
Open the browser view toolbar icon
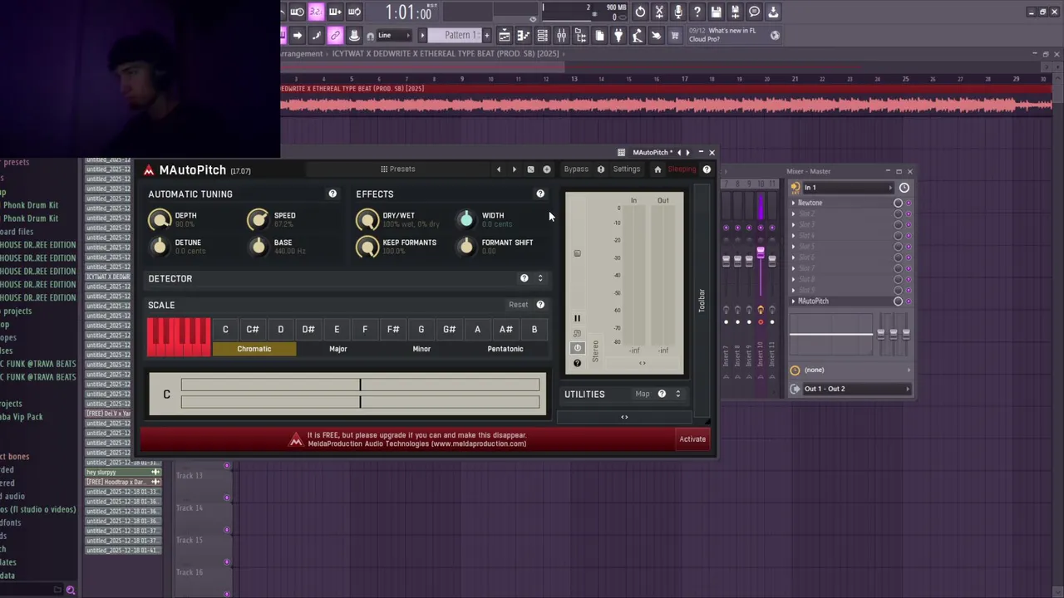click(580, 36)
